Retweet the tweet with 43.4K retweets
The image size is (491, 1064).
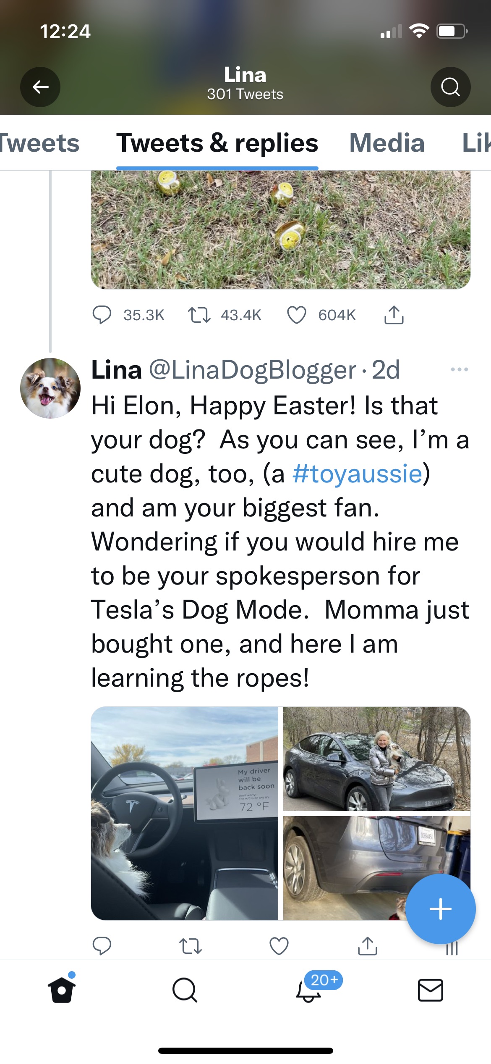pos(199,315)
